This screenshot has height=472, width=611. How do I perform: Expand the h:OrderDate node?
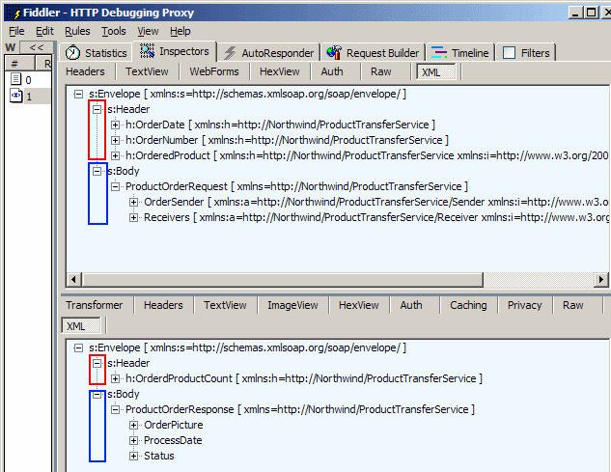tap(116, 125)
